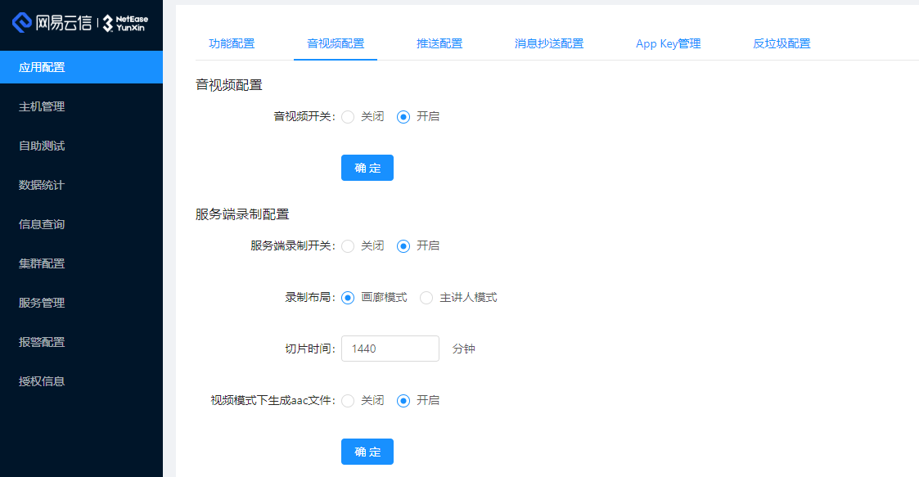Image resolution: width=919 pixels, height=477 pixels.
Task: Open the 消息抄送配置 tab
Action: click(549, 43)
